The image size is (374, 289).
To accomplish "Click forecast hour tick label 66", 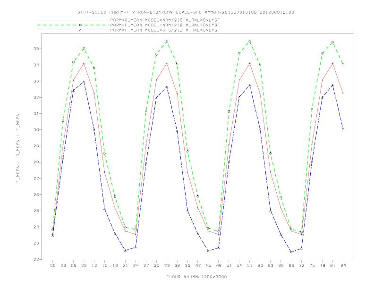I will pyautogui.click(x=281, y=265).
